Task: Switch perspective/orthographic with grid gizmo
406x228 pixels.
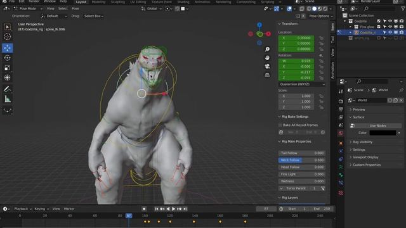Action: [x=267, y=75]
